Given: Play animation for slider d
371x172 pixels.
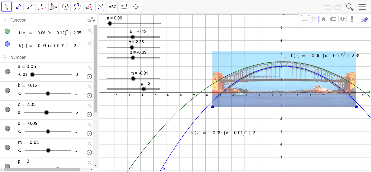Looking at the screenshot, I should click(x=89, y=134).
